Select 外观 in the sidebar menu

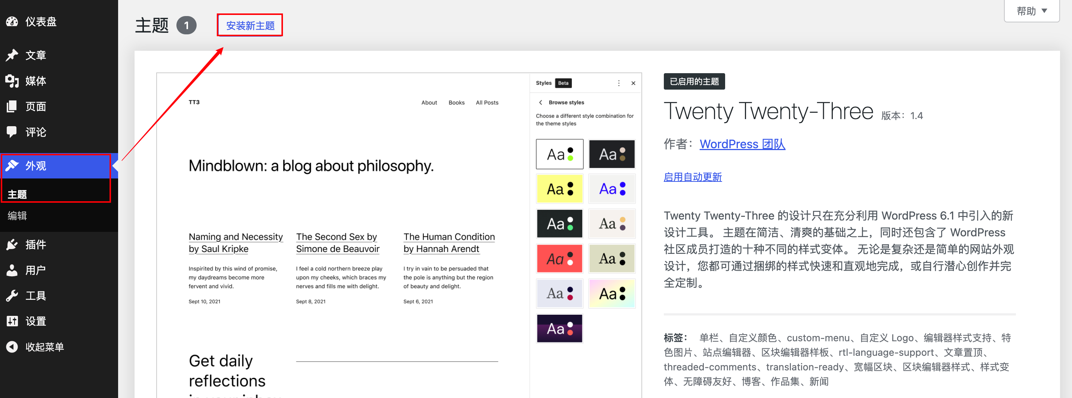59,166
